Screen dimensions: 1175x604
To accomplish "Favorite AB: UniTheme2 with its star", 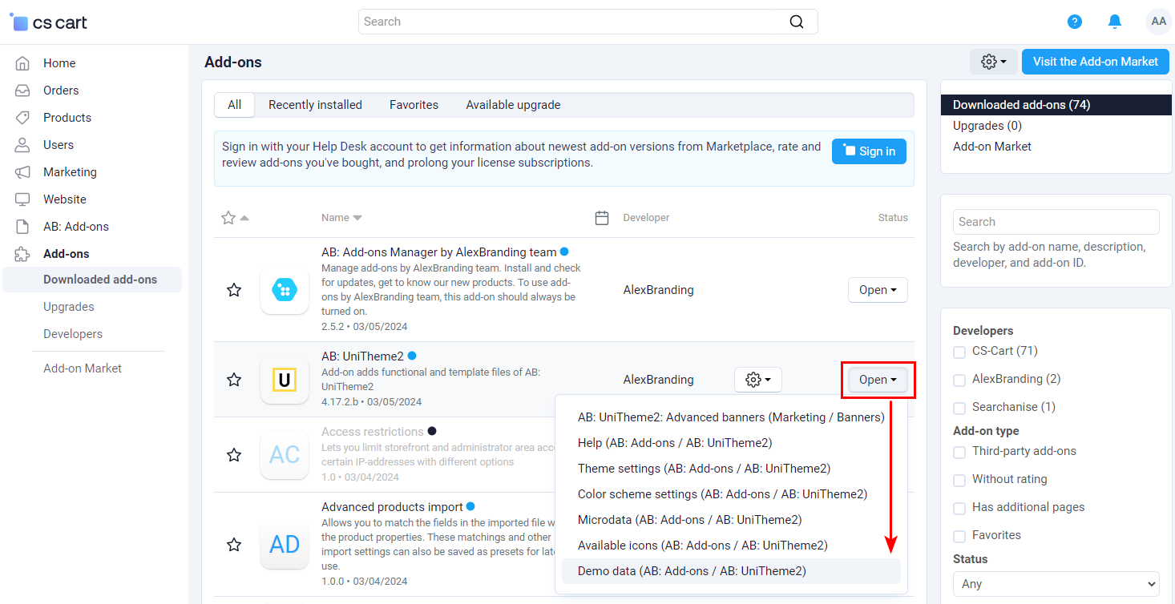I will click(234, 380).
